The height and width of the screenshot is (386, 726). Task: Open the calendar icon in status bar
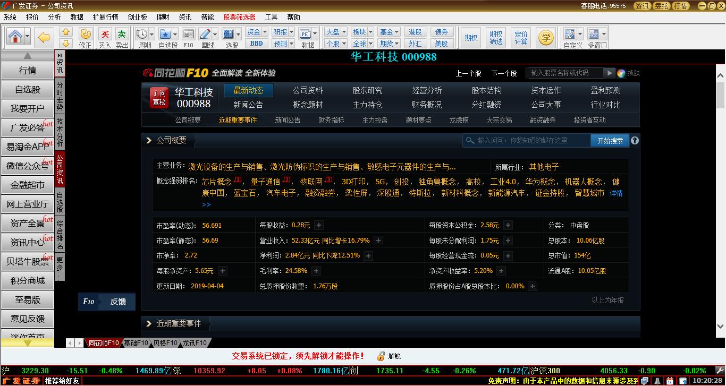point(669,380)
